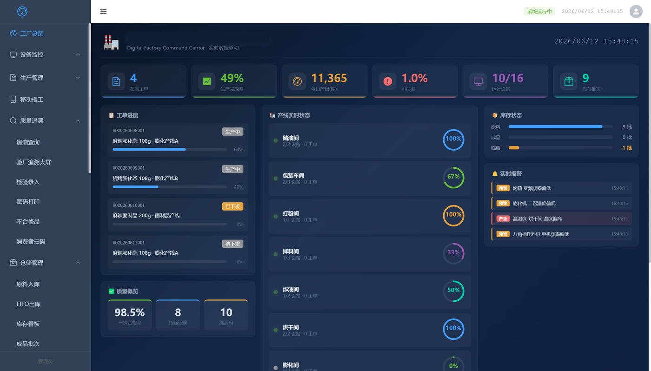This screenshot has width=651, height=371.
Task: Click the 设备监控 monitor icon
Action: [x=13, y=54]
